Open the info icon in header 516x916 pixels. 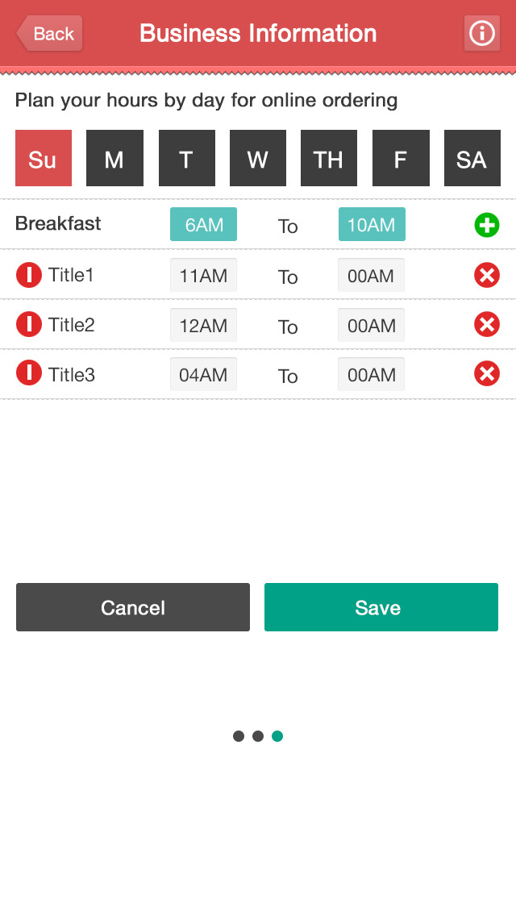pyautogui.click(x=482, y=34)
